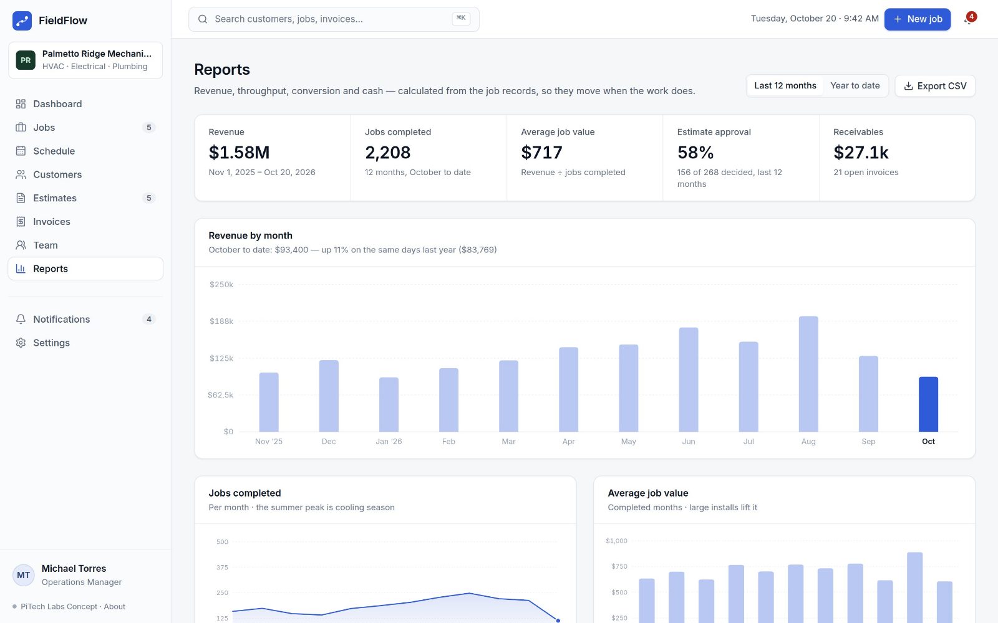Click the search magnifier icon

coord(203,19)
